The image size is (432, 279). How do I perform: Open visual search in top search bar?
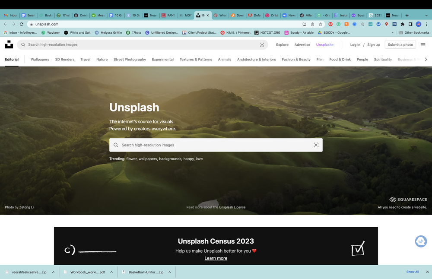pyautogui.click(x=262, y=44)
